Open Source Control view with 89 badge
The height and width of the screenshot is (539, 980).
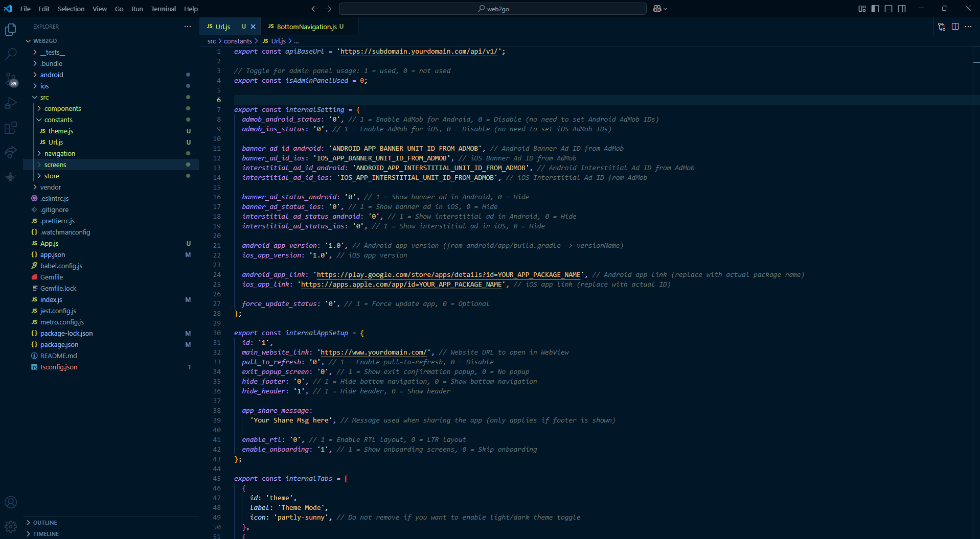click(x=11, y=79)
